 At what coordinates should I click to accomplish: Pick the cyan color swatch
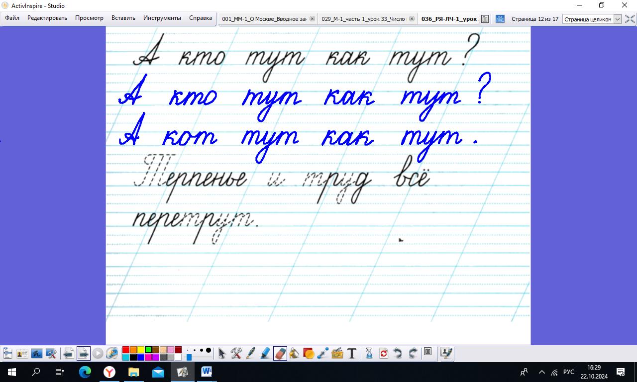[x=126, y=357]
